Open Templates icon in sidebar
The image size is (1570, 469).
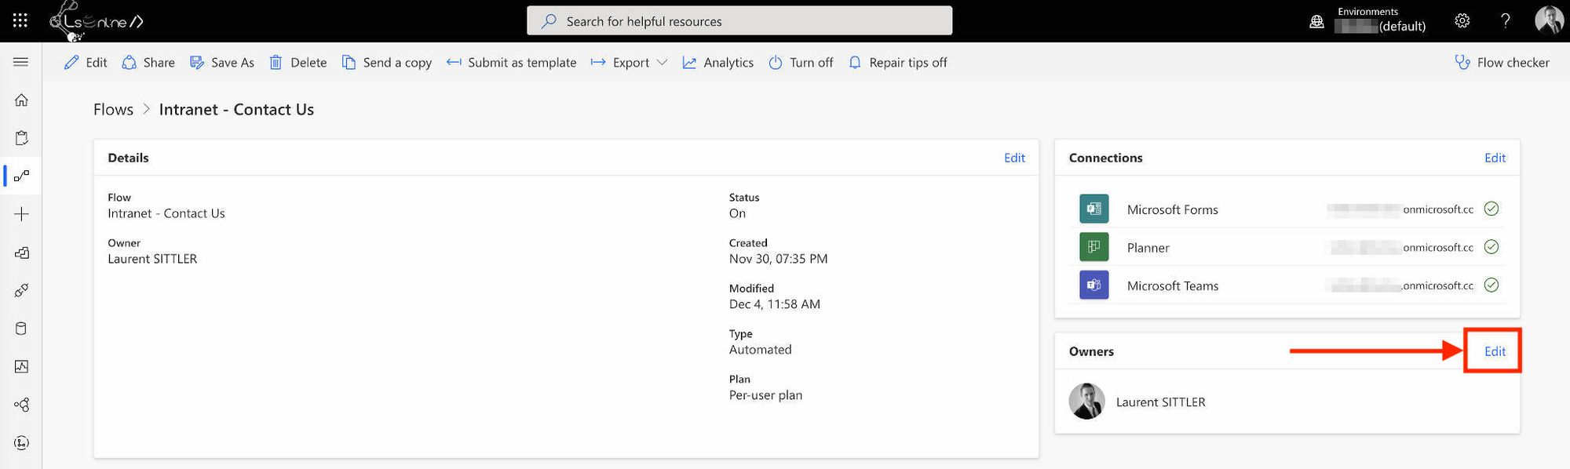pos(21,253)
